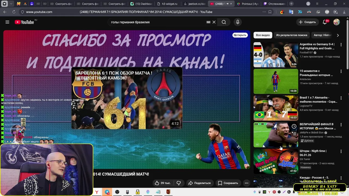Open options menu for ВЕЛИЧАЙШИЙ ФИНАЛ video
The height and width of the screenshot is (196, 349).
click(x=341, y=124)
